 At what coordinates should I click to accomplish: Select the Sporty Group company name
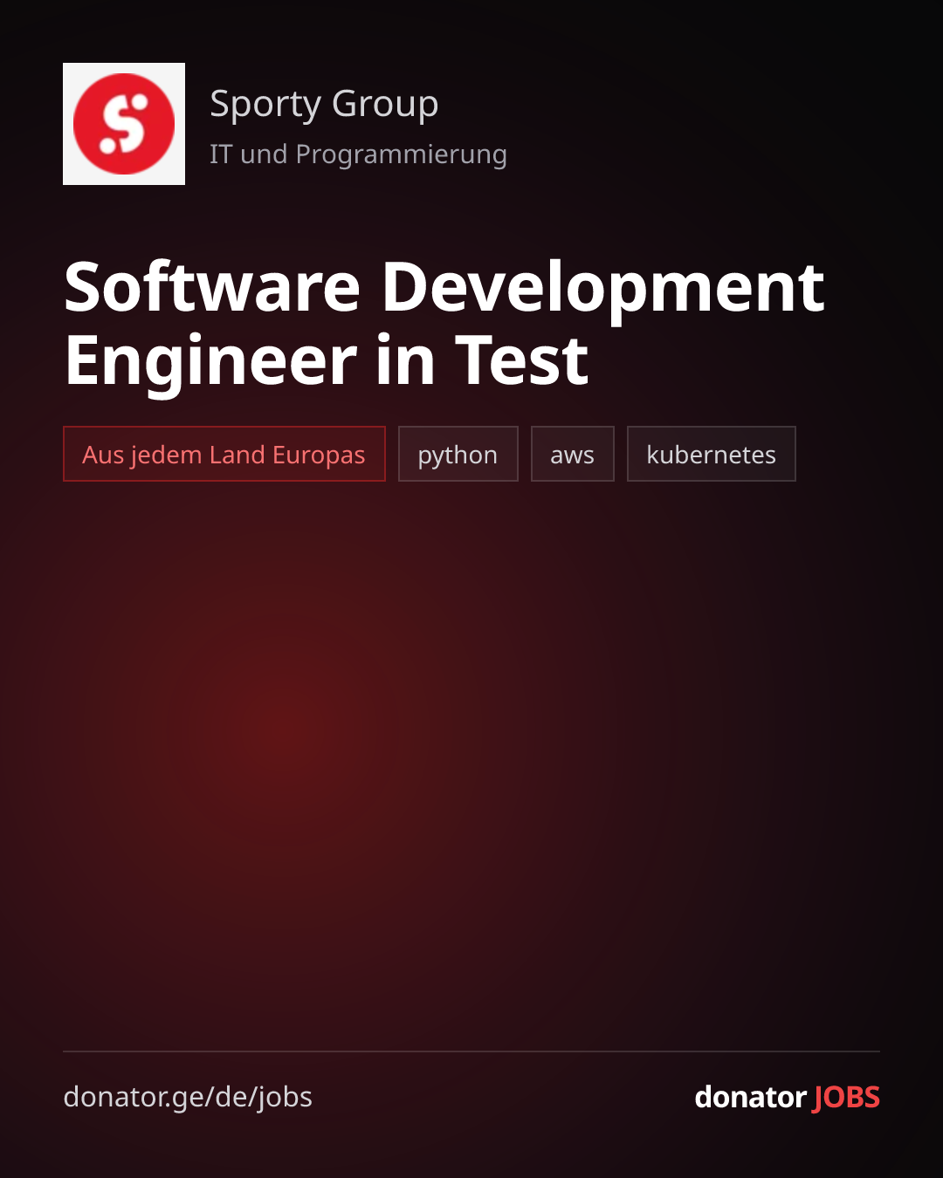coord(324,105)
